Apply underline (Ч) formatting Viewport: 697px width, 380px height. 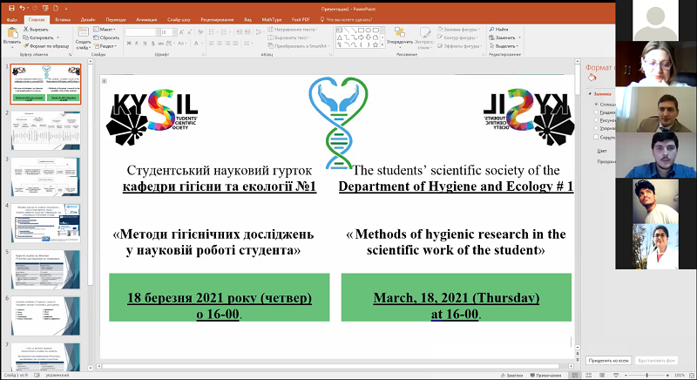[145, 43]
